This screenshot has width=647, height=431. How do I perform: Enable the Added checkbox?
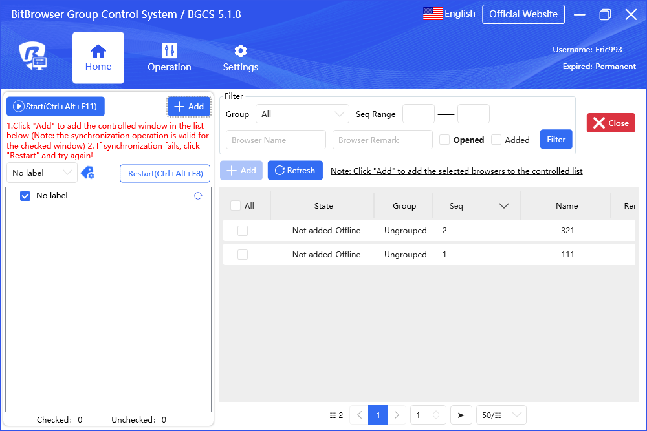click(x=496, y=140)
